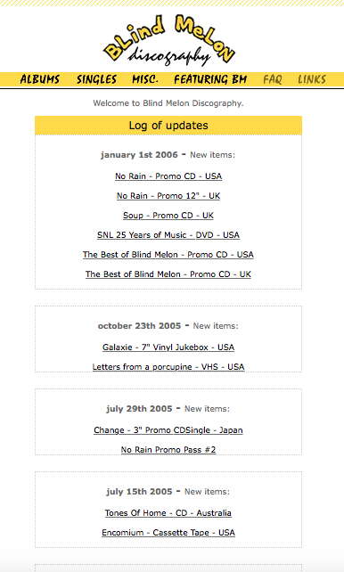Visit the FAQ page
Screen dimensions: 344x572
click(273, 79)
